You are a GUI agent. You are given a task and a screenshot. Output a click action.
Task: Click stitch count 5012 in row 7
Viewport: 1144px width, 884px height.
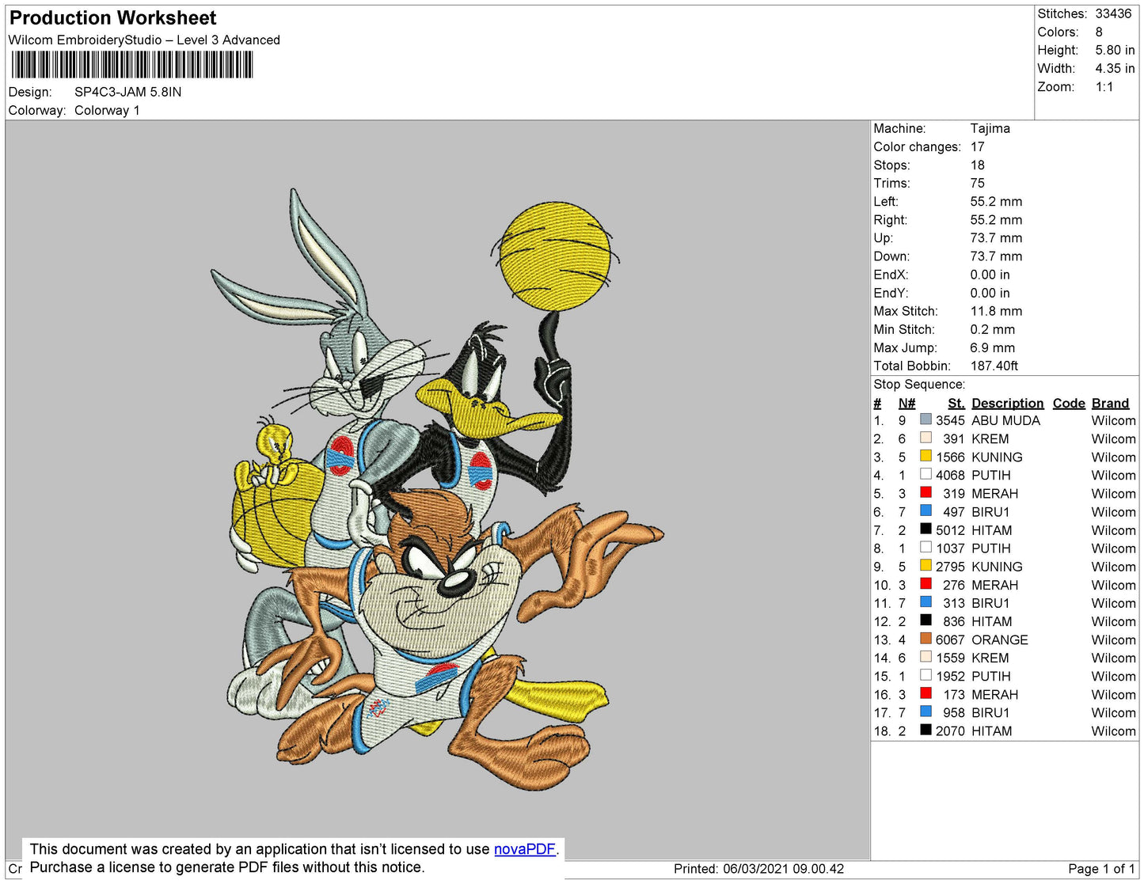pos(949,530)
